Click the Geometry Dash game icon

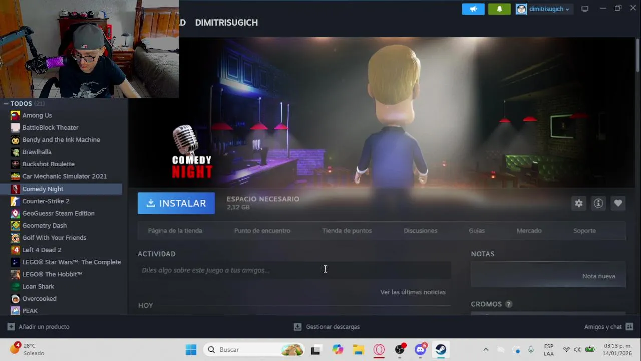coord(16,226)
